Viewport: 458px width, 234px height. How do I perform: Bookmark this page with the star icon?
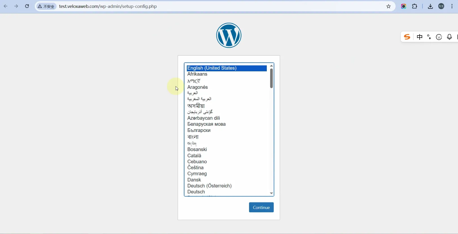388,6
